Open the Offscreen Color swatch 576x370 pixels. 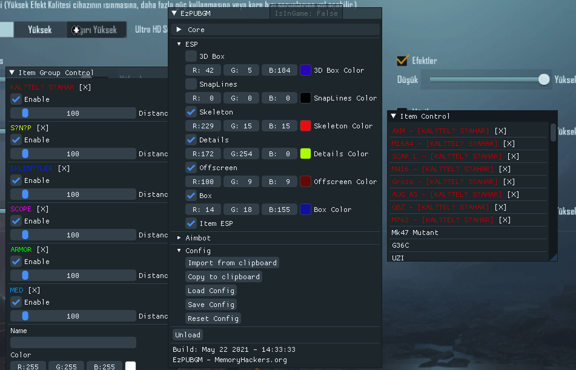[306, 182]
